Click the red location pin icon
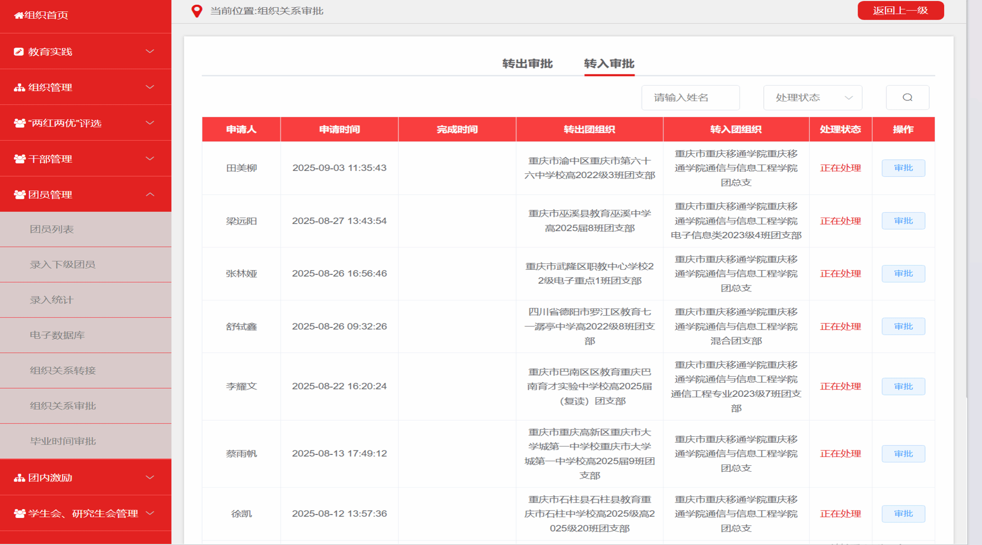The image size is (982, 545). pyautogui.click(x=196, y=11)
